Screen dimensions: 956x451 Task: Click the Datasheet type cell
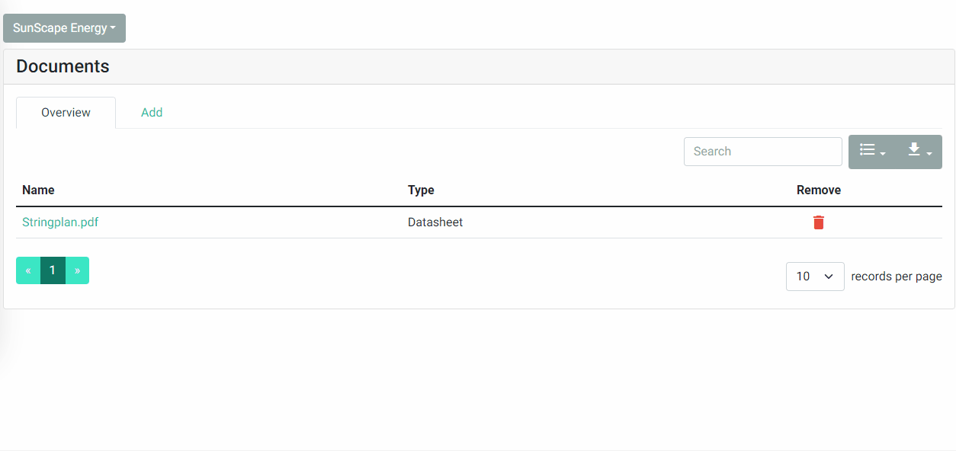435,222
